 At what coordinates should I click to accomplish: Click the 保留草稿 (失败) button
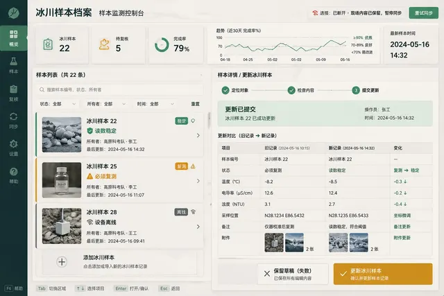[x=293, y=274]
